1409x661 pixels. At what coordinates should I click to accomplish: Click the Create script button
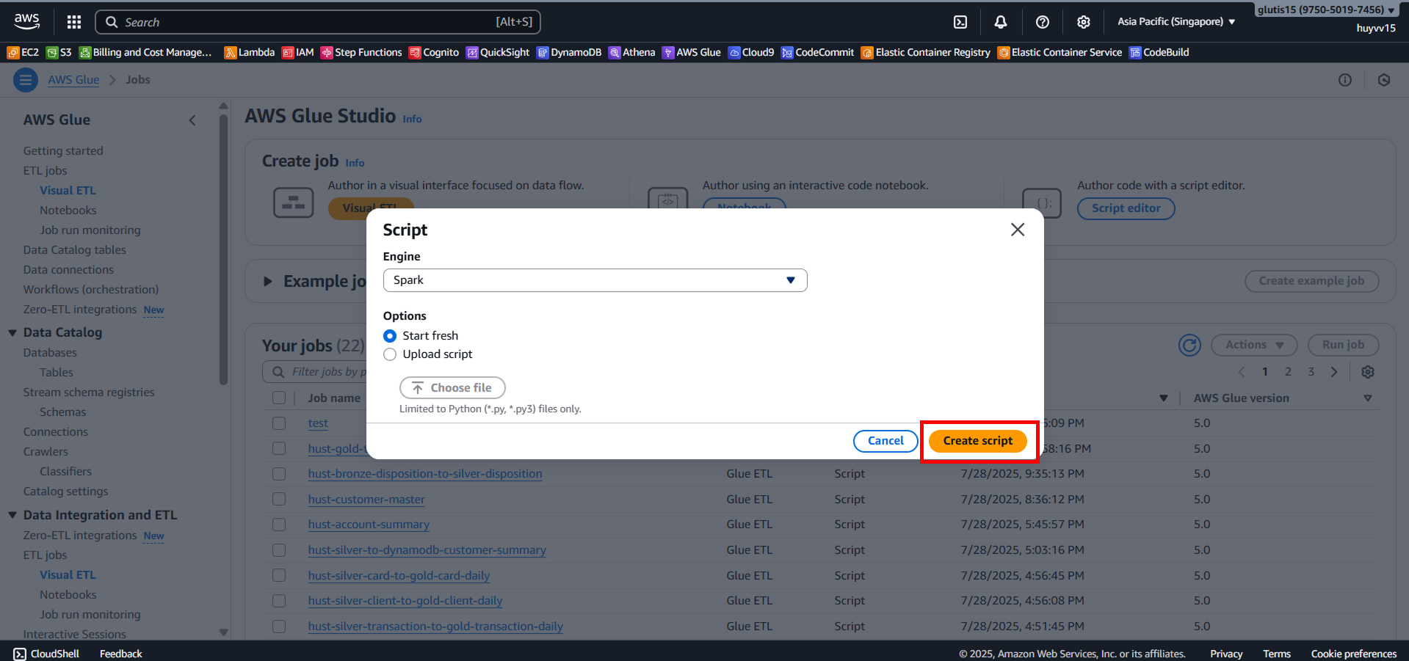click(977, 441)
